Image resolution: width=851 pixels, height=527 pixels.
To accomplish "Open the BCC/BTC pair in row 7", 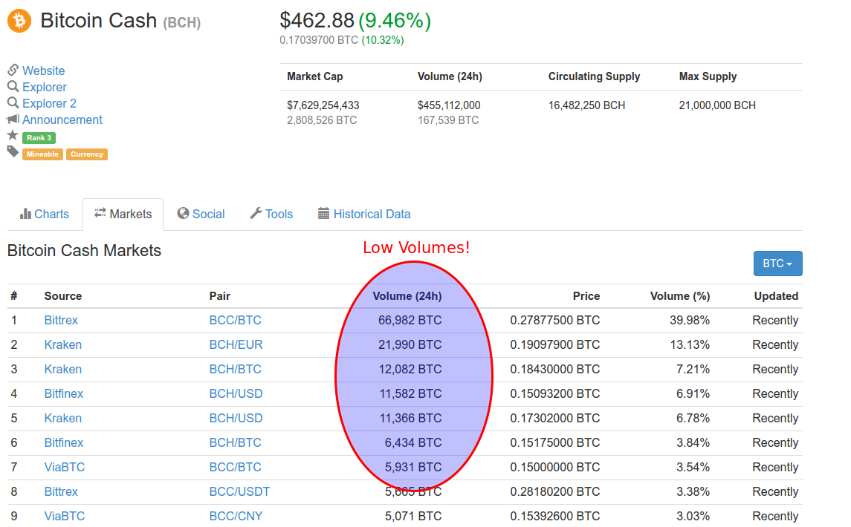I will (x=235, y=468).
